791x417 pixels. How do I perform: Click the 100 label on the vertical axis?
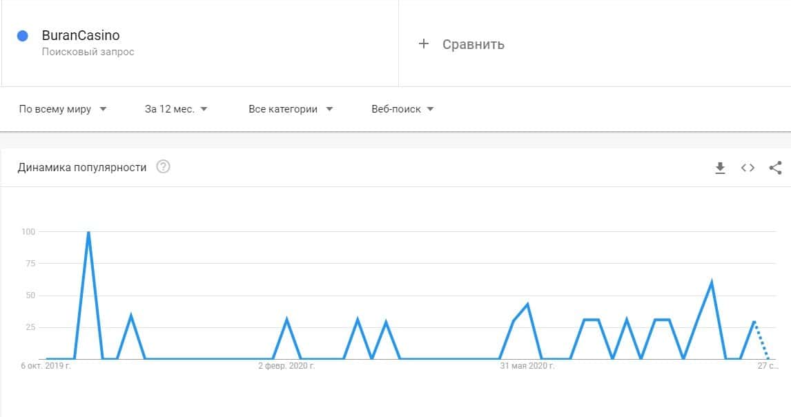[28, 232]
